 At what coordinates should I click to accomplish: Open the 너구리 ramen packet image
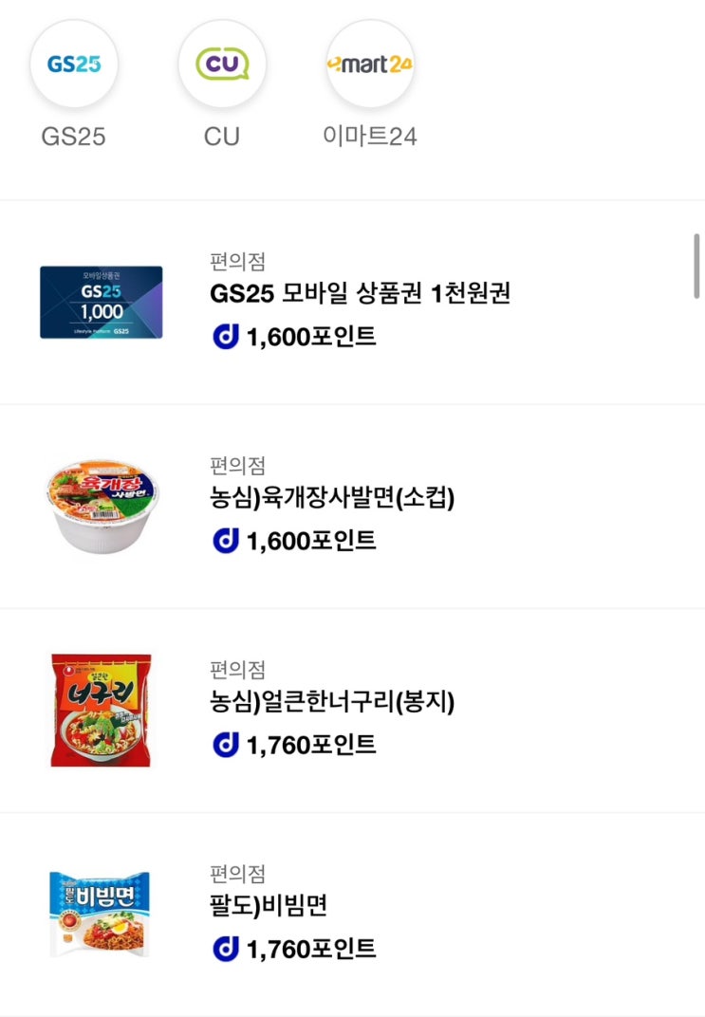[x=102, y=711]
